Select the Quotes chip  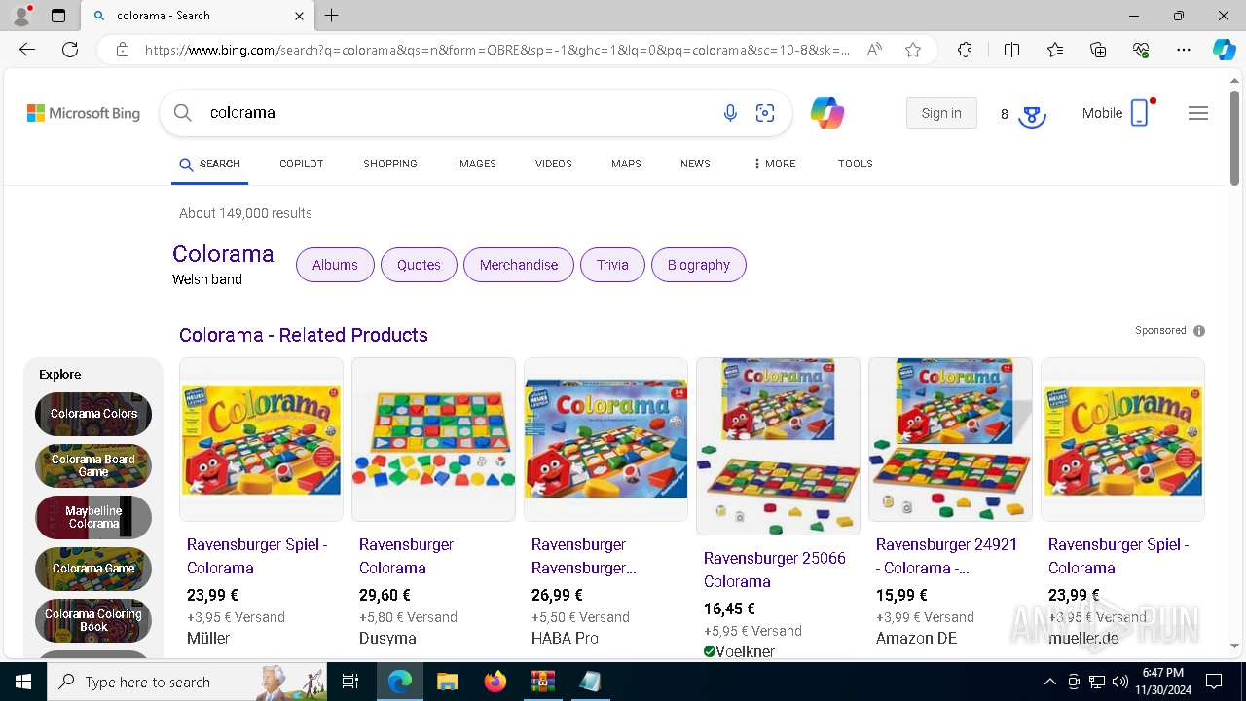click(419, 265)
